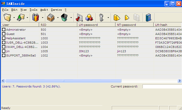Click the red checkmark document icon
Screen dimensions: 182x110
tap(79, 17)
